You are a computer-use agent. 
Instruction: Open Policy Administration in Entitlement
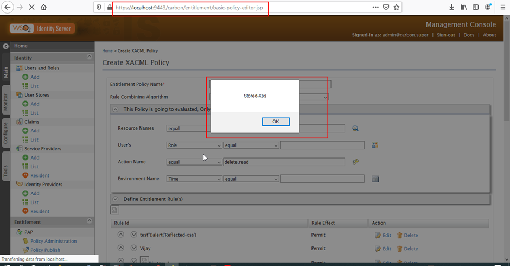[x=53, y=241]
